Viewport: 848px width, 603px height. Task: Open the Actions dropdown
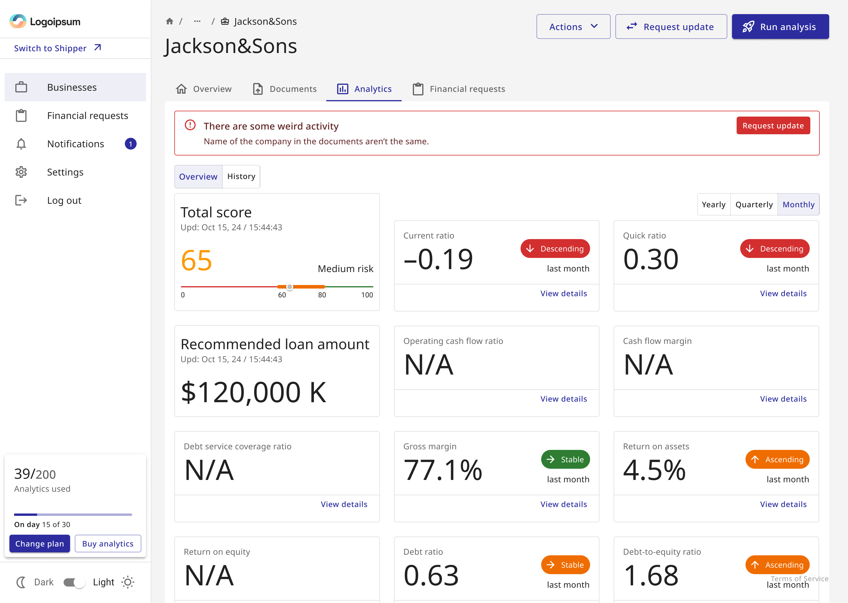[x=573, y=26]
